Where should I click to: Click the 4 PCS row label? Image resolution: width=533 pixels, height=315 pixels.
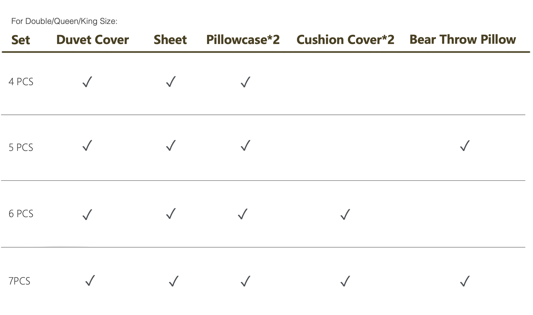tap(21, 82)
